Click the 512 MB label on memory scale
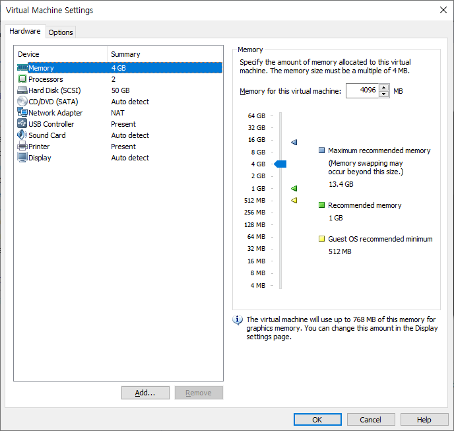Screen dimensions: 454x431 (x=255, y=201)
